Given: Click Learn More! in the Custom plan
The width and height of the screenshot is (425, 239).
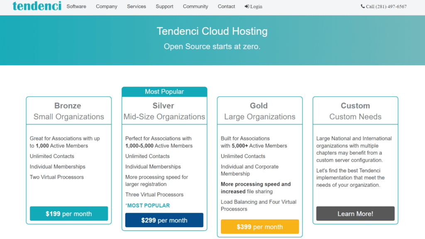Looking at the screenshot, I should [x=355, y=214].
